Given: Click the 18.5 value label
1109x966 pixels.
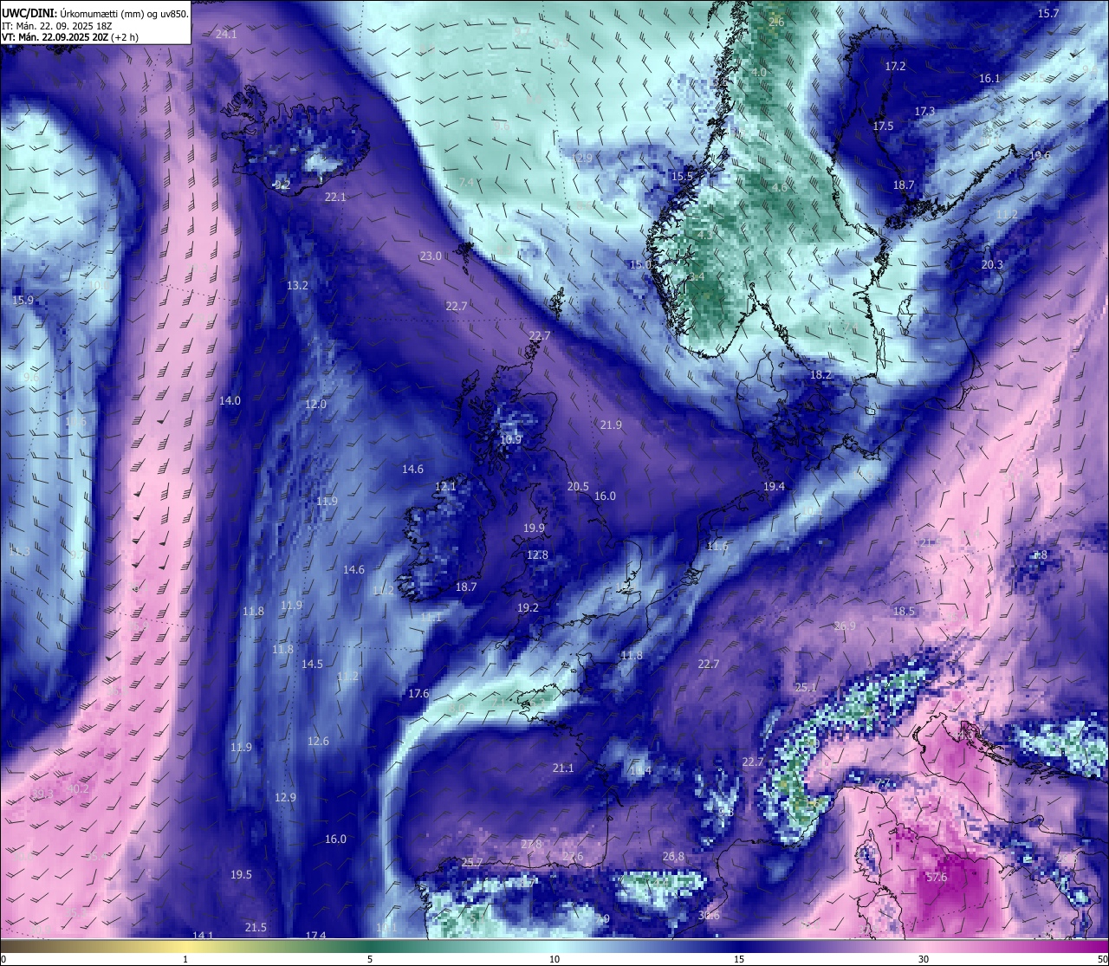Looking at the screenshot, I should coord(904,612).
